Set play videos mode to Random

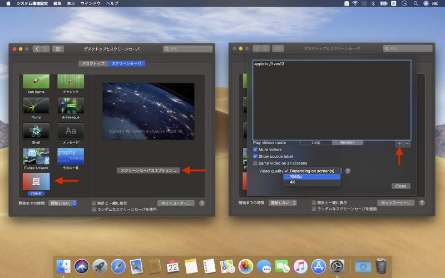[347, 142]
